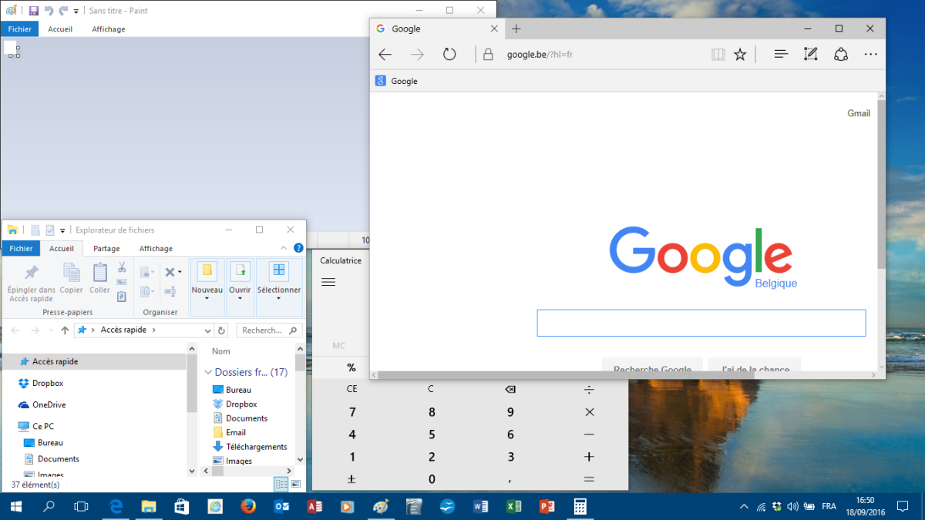925x520 pixels.
Task: Select Dropbox in the navigation pane
Action: [x=48, y=383]
